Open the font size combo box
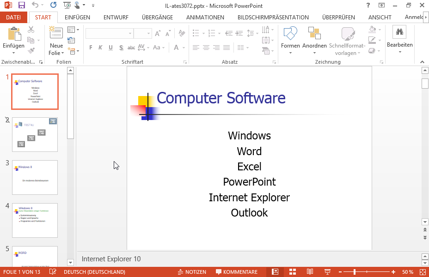 click(142, 33)
